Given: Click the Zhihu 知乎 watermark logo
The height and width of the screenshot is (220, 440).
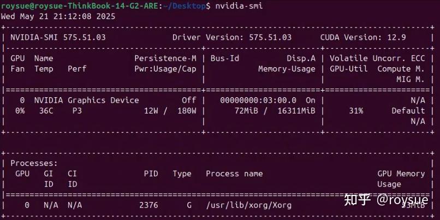Looking at the screenshot, I should point(356,200).
